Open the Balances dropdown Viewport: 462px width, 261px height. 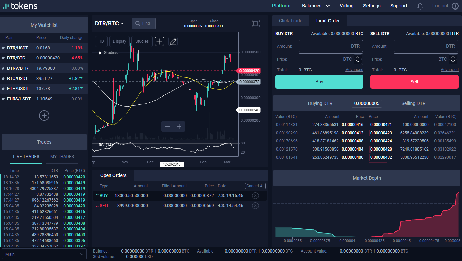tap(316, 6)
